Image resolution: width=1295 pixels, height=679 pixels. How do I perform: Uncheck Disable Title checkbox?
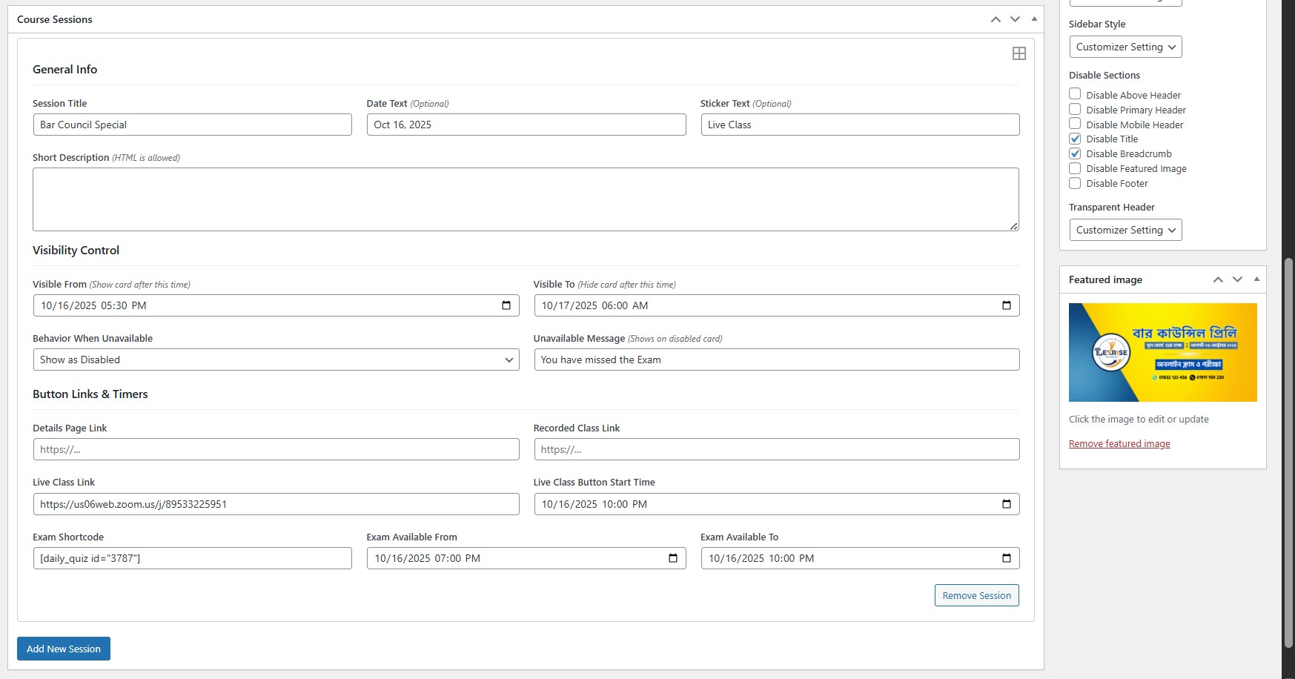click(x=1075, y=139)
